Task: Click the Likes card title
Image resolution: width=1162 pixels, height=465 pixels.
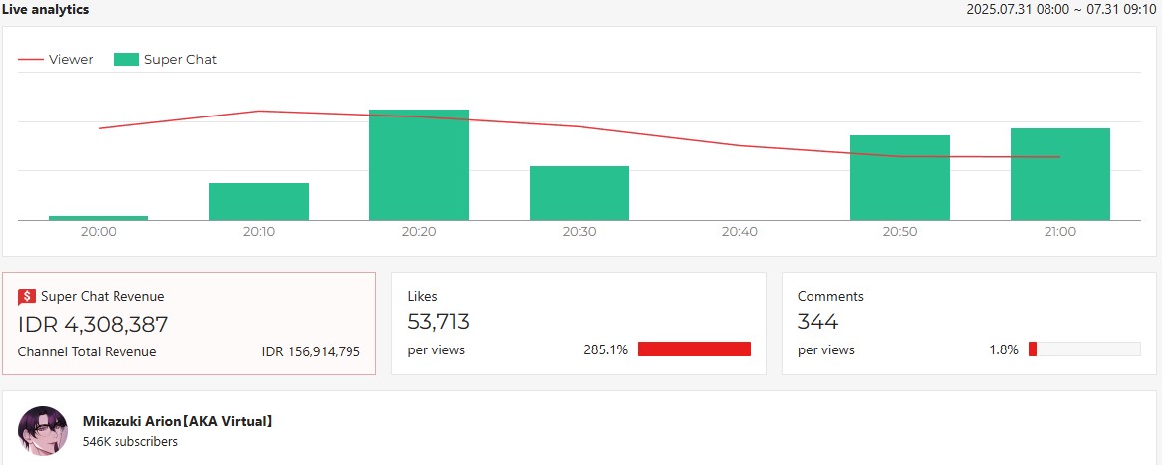Action: (x=422, y=296)
